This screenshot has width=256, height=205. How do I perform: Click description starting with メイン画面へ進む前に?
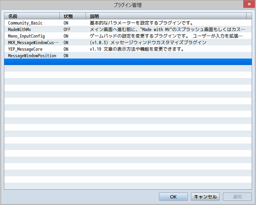(x=168, y=29)
